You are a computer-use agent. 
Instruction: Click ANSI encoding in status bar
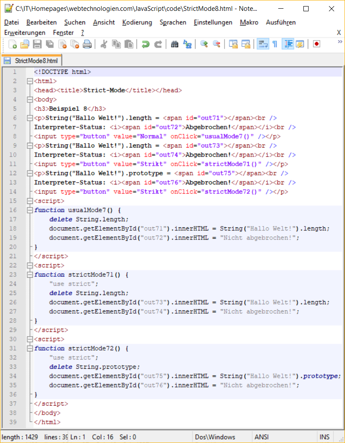(262, 437)
